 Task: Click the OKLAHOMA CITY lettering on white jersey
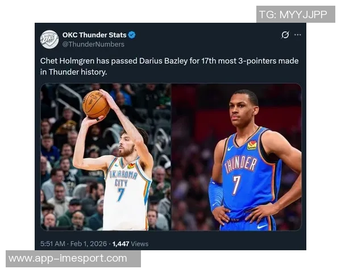pos(123,179)
